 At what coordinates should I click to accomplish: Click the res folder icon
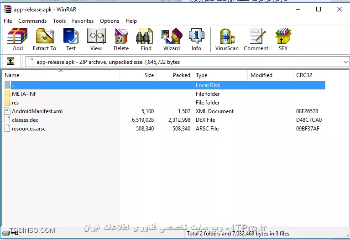[7, 103]
